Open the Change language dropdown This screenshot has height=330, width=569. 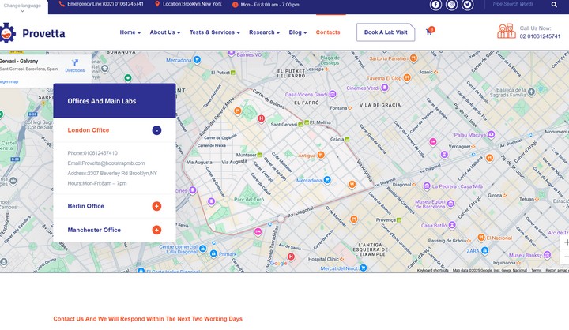[22, 7]
